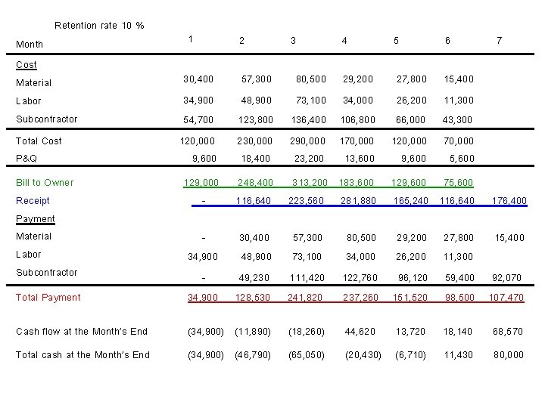Viewport: 545px width, 408px height.
Task: Select Total Payment value 107,470
Action: (506, 298)
